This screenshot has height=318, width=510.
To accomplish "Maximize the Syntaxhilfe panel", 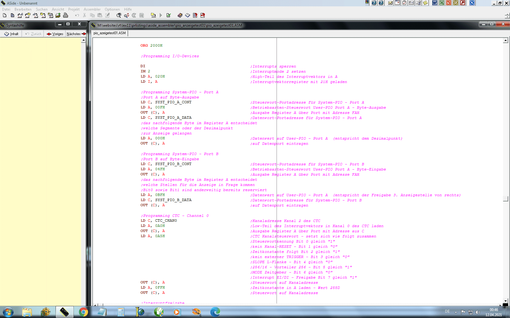I will coord(68,24).
